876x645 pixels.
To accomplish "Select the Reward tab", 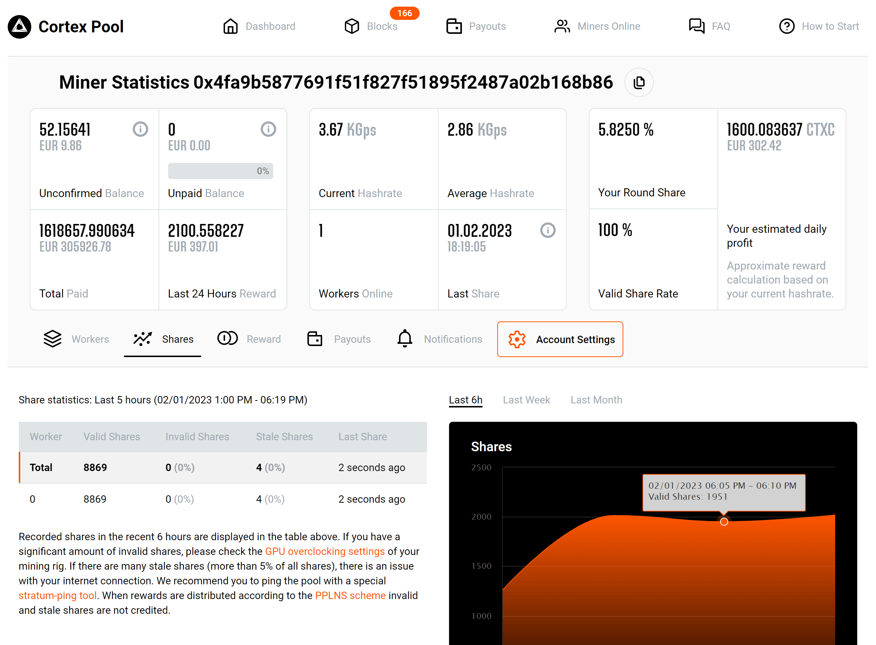I will [264, 338].
